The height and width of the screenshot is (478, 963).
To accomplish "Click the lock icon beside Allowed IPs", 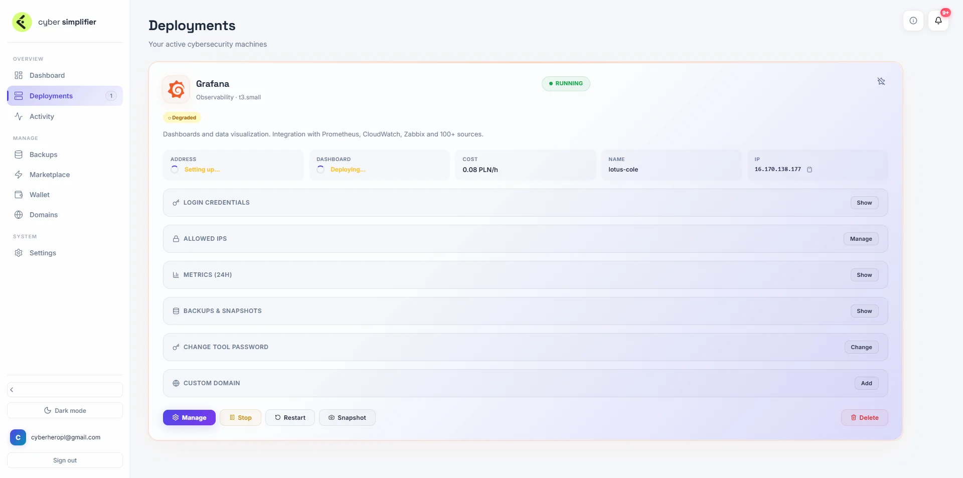I will 176,239.
